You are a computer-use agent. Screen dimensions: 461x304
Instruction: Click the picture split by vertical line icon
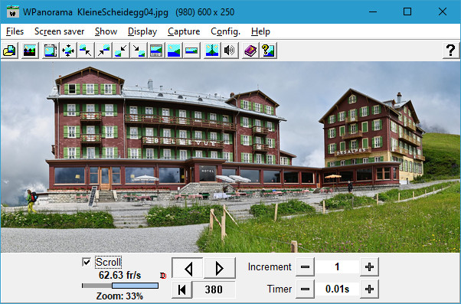pos(212,51)
